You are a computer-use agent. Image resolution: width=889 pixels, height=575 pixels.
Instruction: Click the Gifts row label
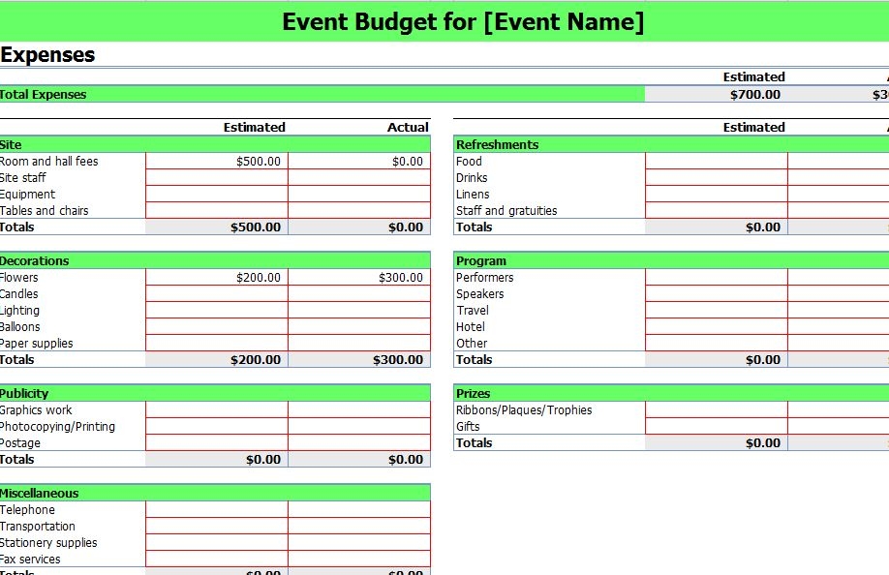468,427
